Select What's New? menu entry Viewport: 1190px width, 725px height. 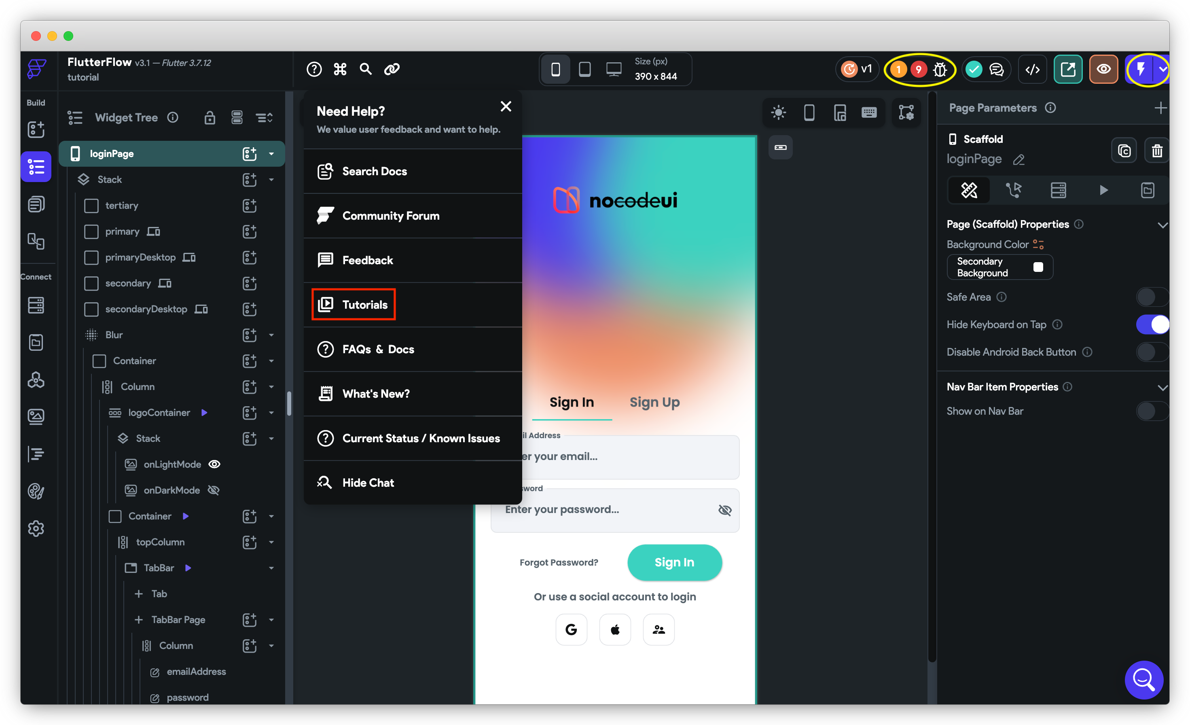(x=413, y=394)
